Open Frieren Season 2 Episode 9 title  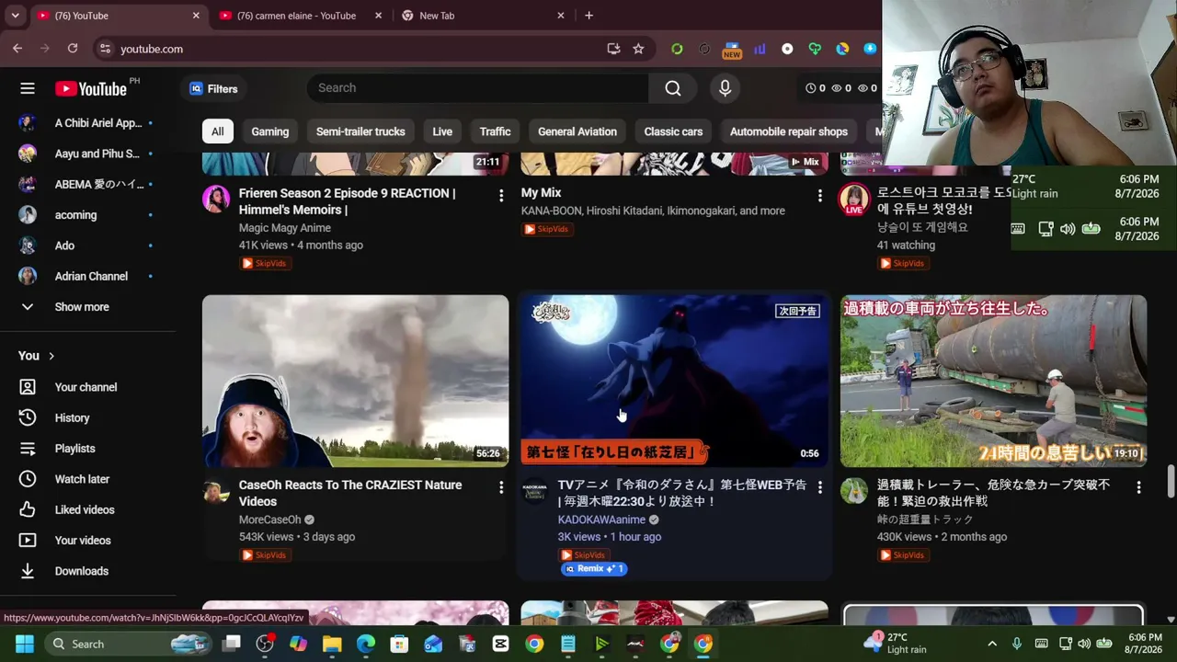pos(348,201)
